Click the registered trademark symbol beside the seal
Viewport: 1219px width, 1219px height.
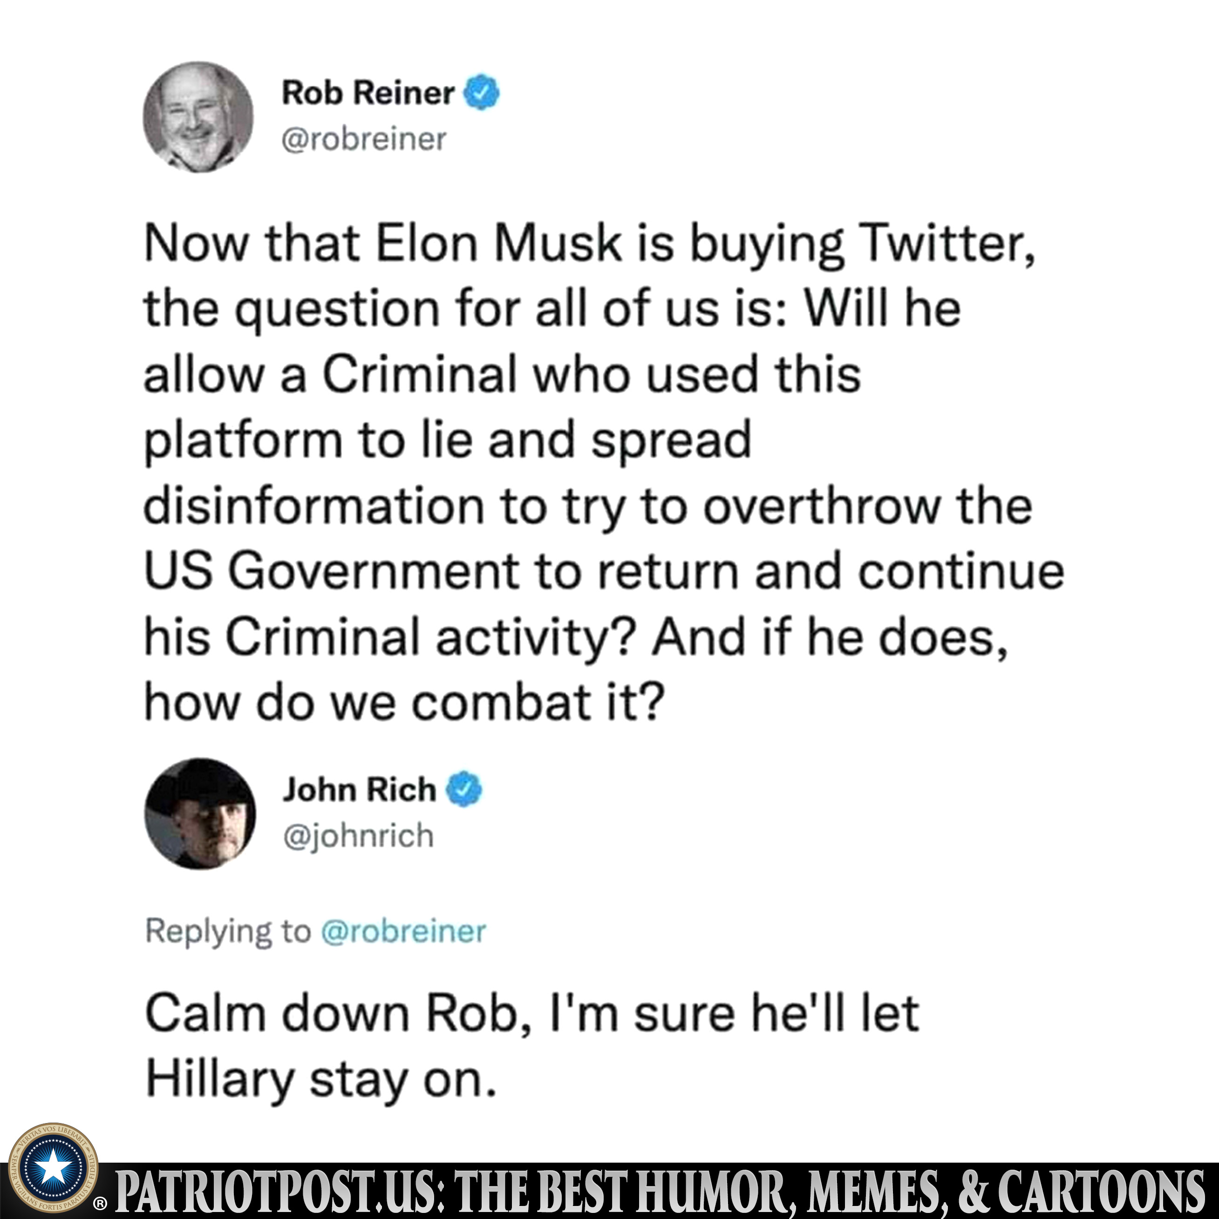coord(100,1204)
